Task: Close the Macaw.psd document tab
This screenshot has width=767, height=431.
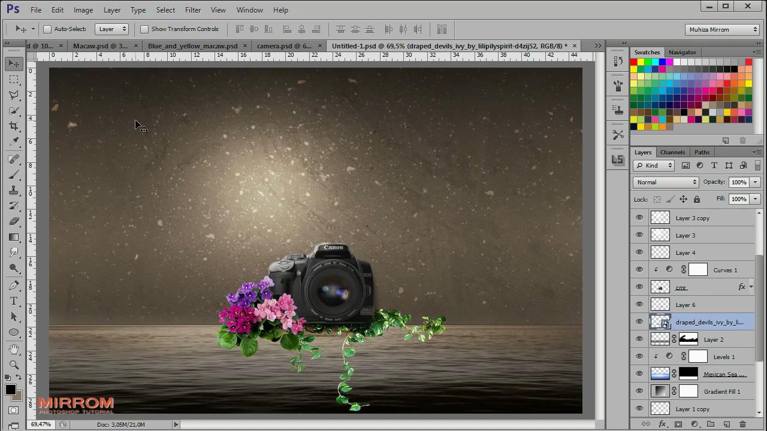Action: pos(136,45)
